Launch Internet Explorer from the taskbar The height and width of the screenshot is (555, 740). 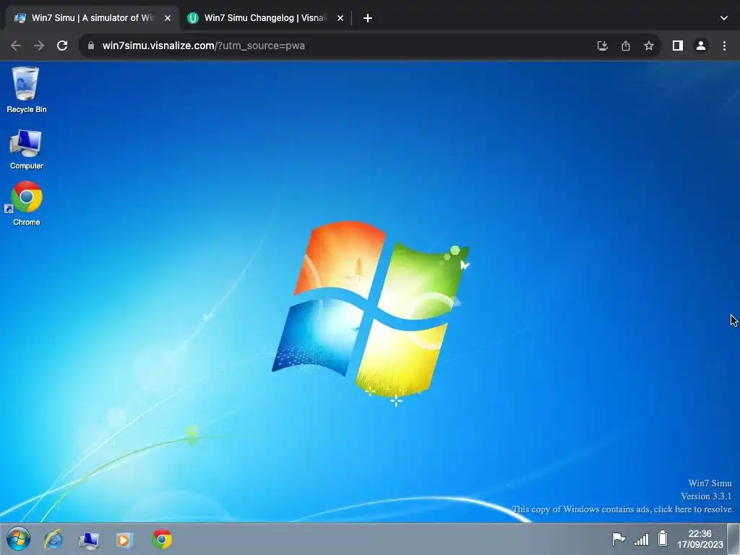point(53,539)
